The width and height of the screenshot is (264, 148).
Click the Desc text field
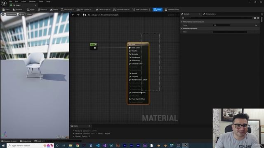point(230,32)
